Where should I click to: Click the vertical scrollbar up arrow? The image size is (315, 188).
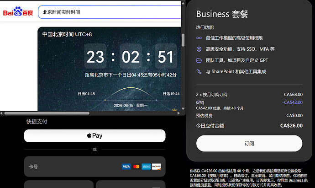(183, 3)
